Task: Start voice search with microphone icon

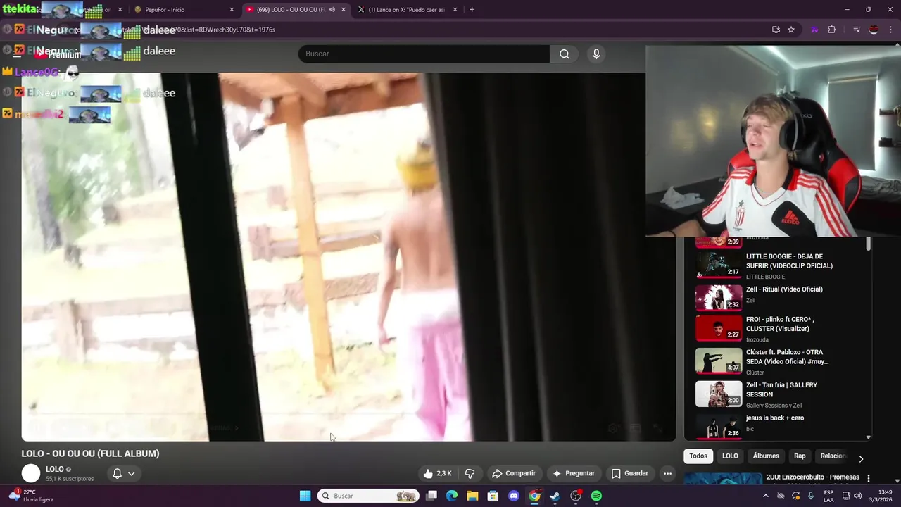Action: [x=596, y=54]
